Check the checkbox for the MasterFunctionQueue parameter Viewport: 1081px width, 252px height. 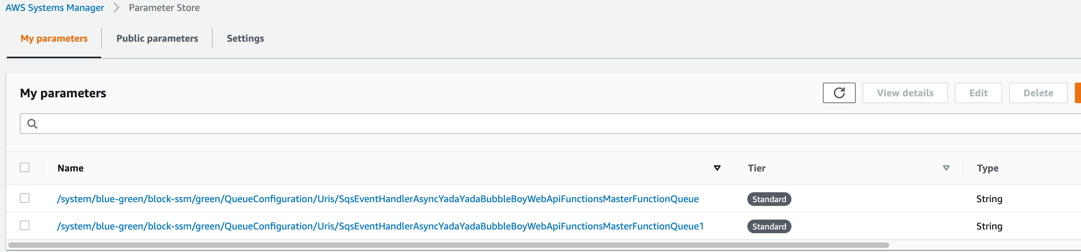[25, 198]
